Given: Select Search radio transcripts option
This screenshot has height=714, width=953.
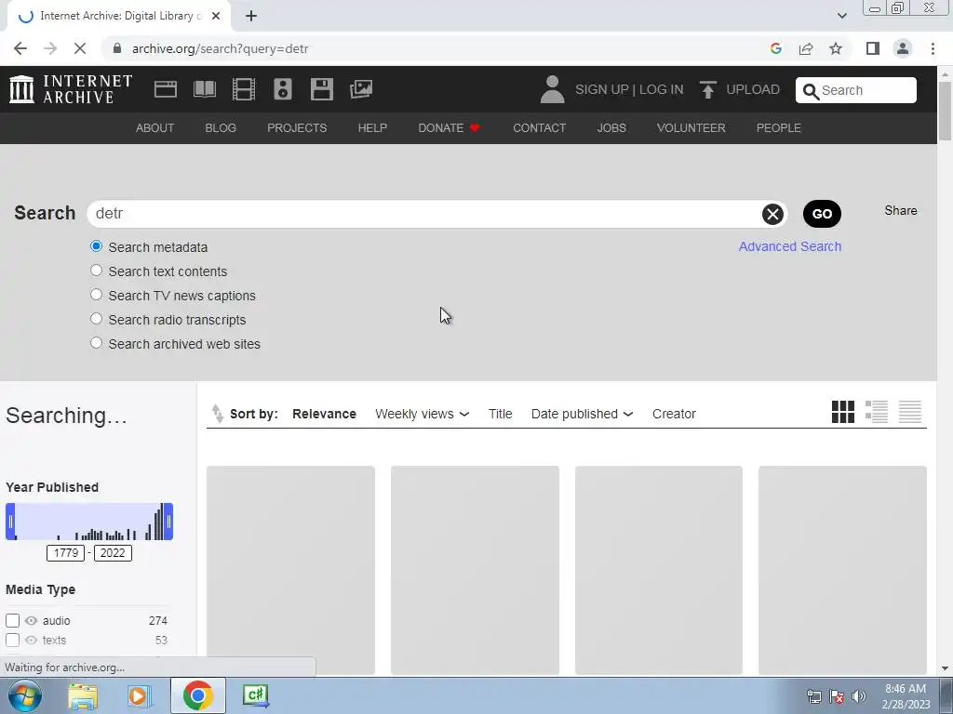Looking at the screenshot, I should click(96, 319).
